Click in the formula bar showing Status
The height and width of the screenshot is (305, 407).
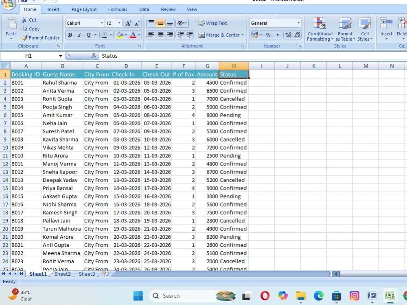click(253, 56)
